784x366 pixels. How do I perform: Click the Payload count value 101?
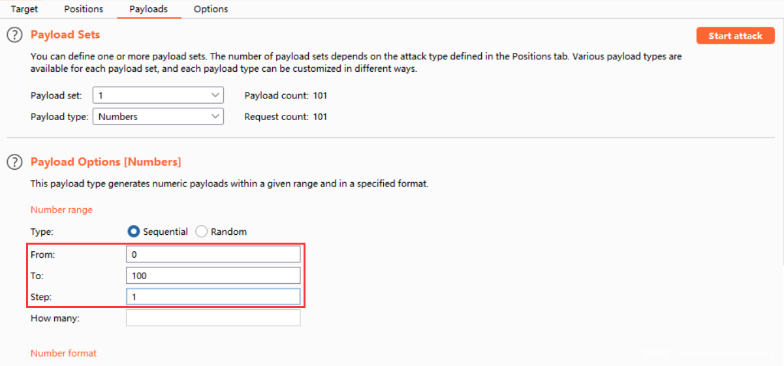point(320,95)
